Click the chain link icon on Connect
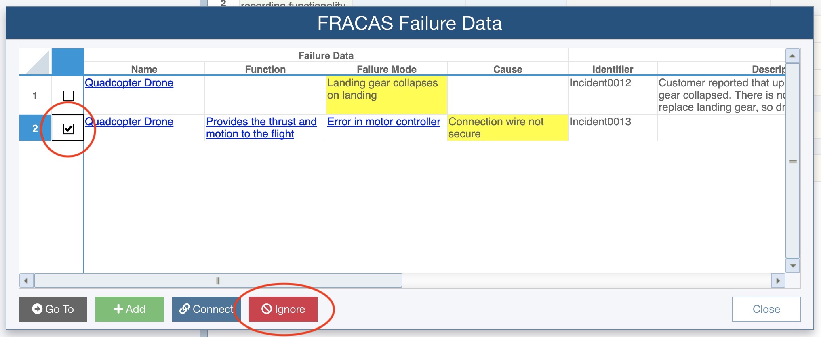 pyautogui.click(x=185, y=309)
